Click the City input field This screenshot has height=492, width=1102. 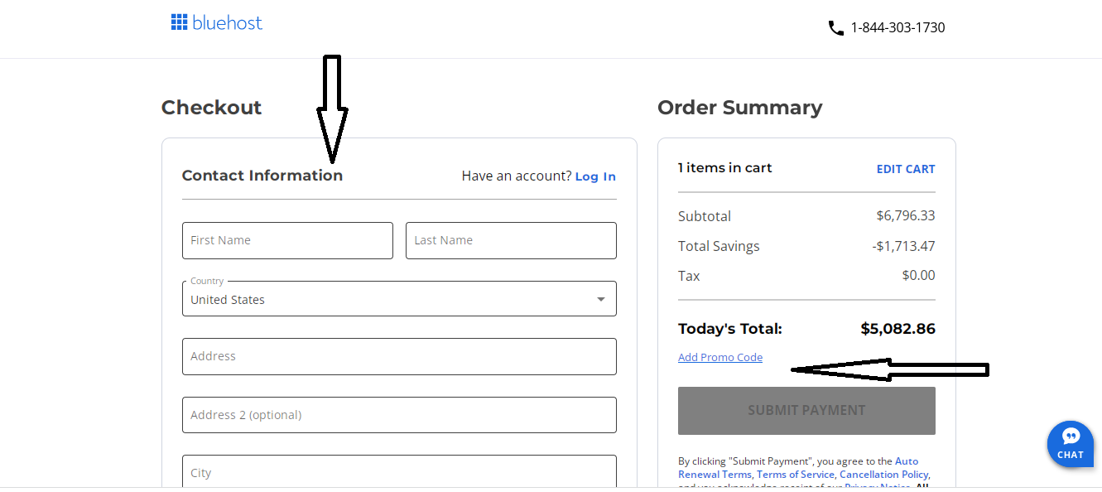point(399,471)
